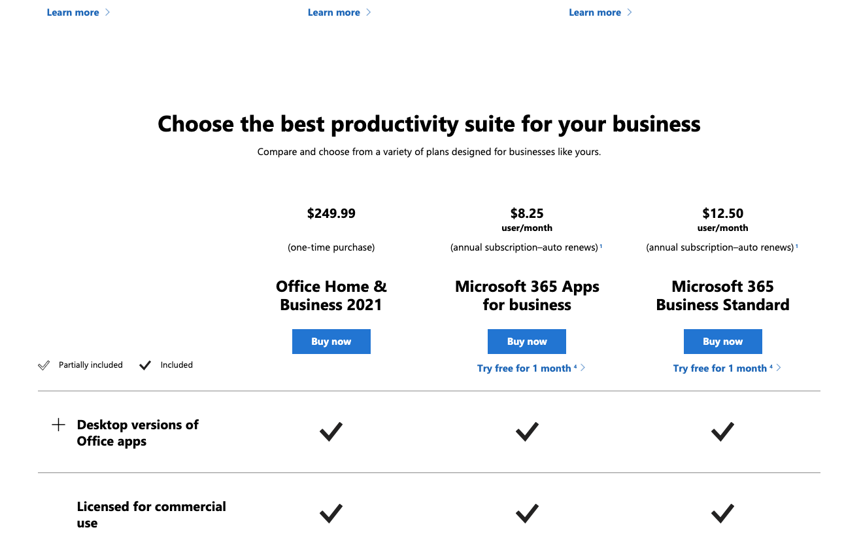The image size is (861, 549).
Task: Click Buy now for Microsoft 365 Apps for business
Action: point(527,342)
